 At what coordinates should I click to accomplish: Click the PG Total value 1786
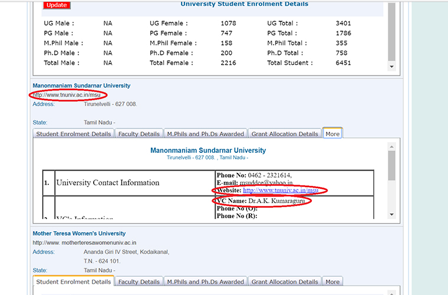(343, 33)
